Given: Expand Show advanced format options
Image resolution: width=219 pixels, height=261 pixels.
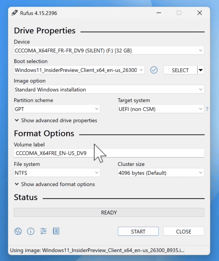Looking at the screenshot, I should (55, 184).
